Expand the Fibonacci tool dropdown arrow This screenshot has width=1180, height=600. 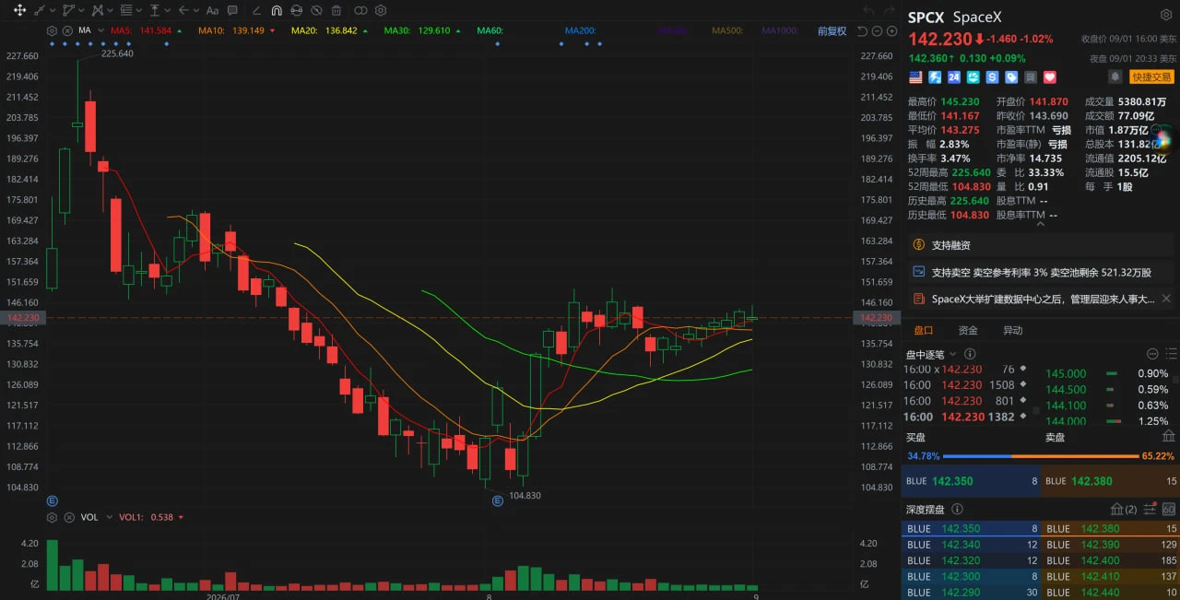click(138, 10)
